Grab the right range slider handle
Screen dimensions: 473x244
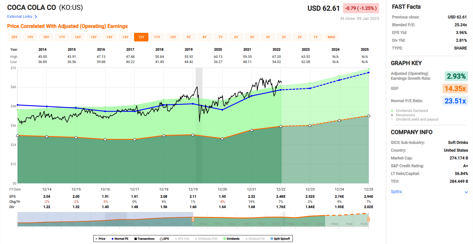(368, 219)
